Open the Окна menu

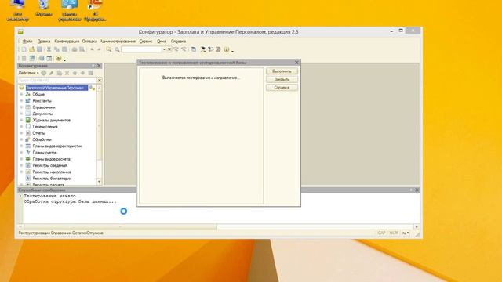pos(162,42)
